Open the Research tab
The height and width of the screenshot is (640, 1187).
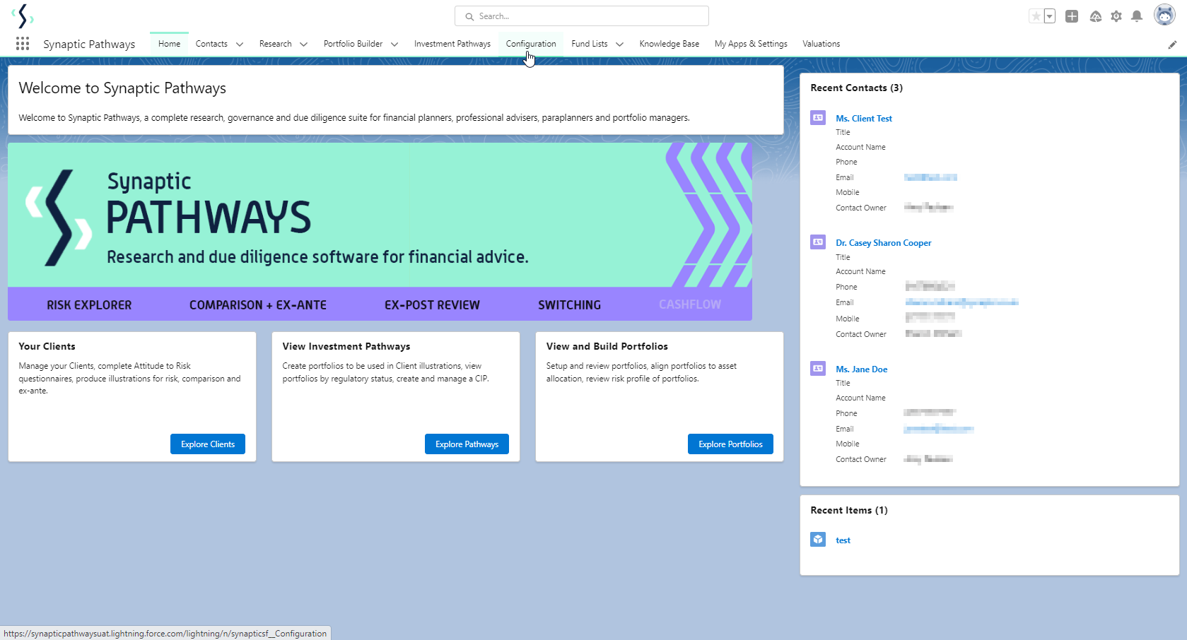[276, 44]
